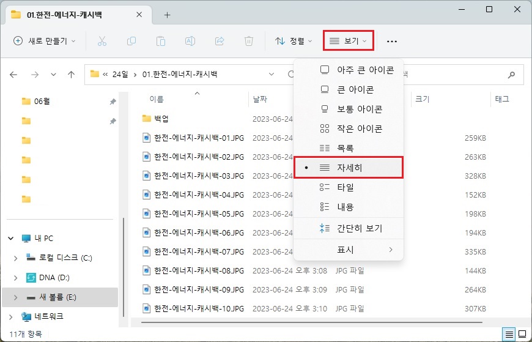The width and height of the screenshot is (532, 342).
Task: Select file 한전-에너지-캐시백-10.JPG
Action: (199, 309)
